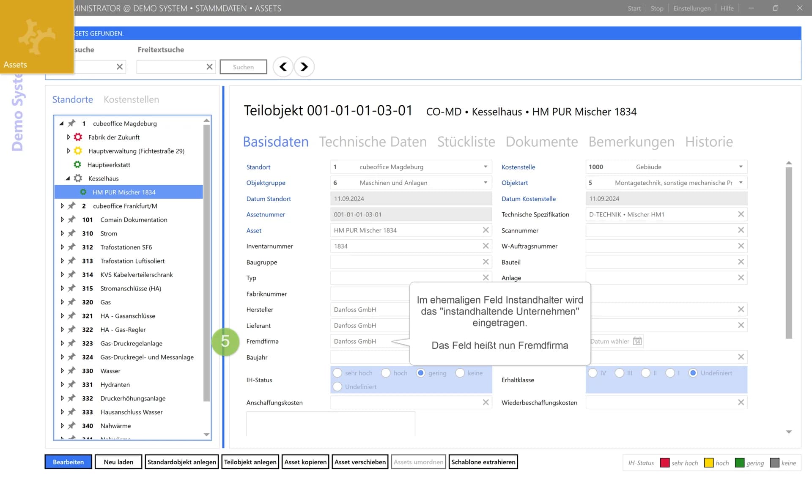Open the date picker calendar icon
Viewport: 812px width, 482px height.
click(x=637, y=341)
